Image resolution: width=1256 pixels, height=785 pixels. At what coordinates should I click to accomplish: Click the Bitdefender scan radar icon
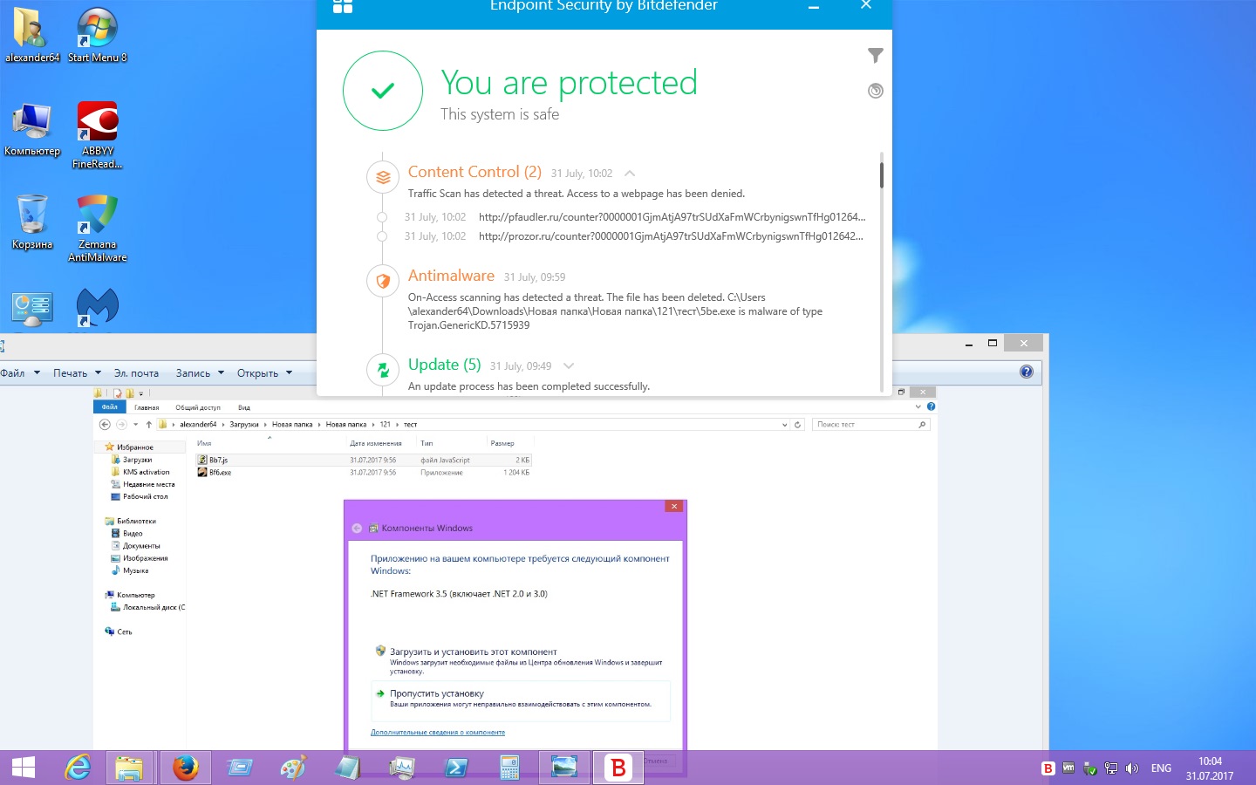click(x=876, y=91)
